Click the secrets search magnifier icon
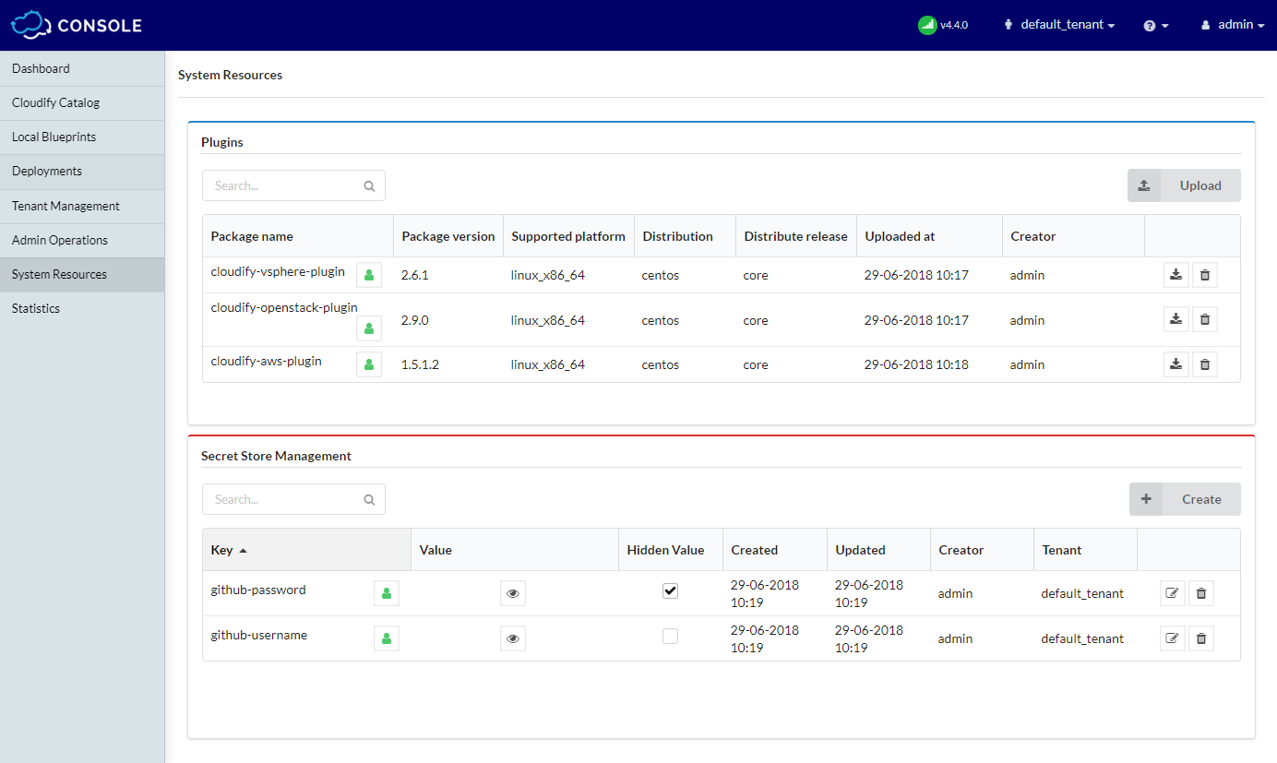Viewport: 1277px width, 763px height. (x=369, y=499)
